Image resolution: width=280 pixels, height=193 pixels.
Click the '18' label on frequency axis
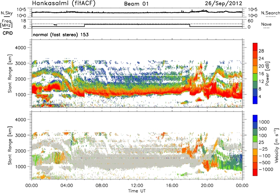pyautogui.click(x=23, y=21)
